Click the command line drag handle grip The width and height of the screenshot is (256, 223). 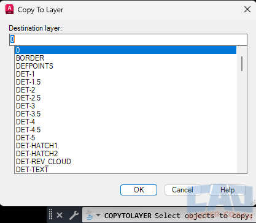[x=51, y=214]
